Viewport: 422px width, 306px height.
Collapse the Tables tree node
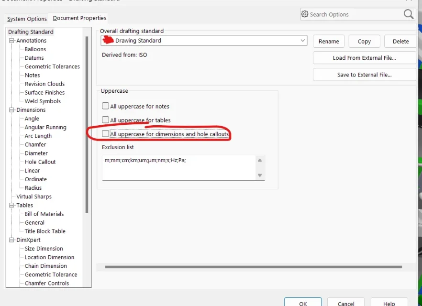(x=11, y=205)
